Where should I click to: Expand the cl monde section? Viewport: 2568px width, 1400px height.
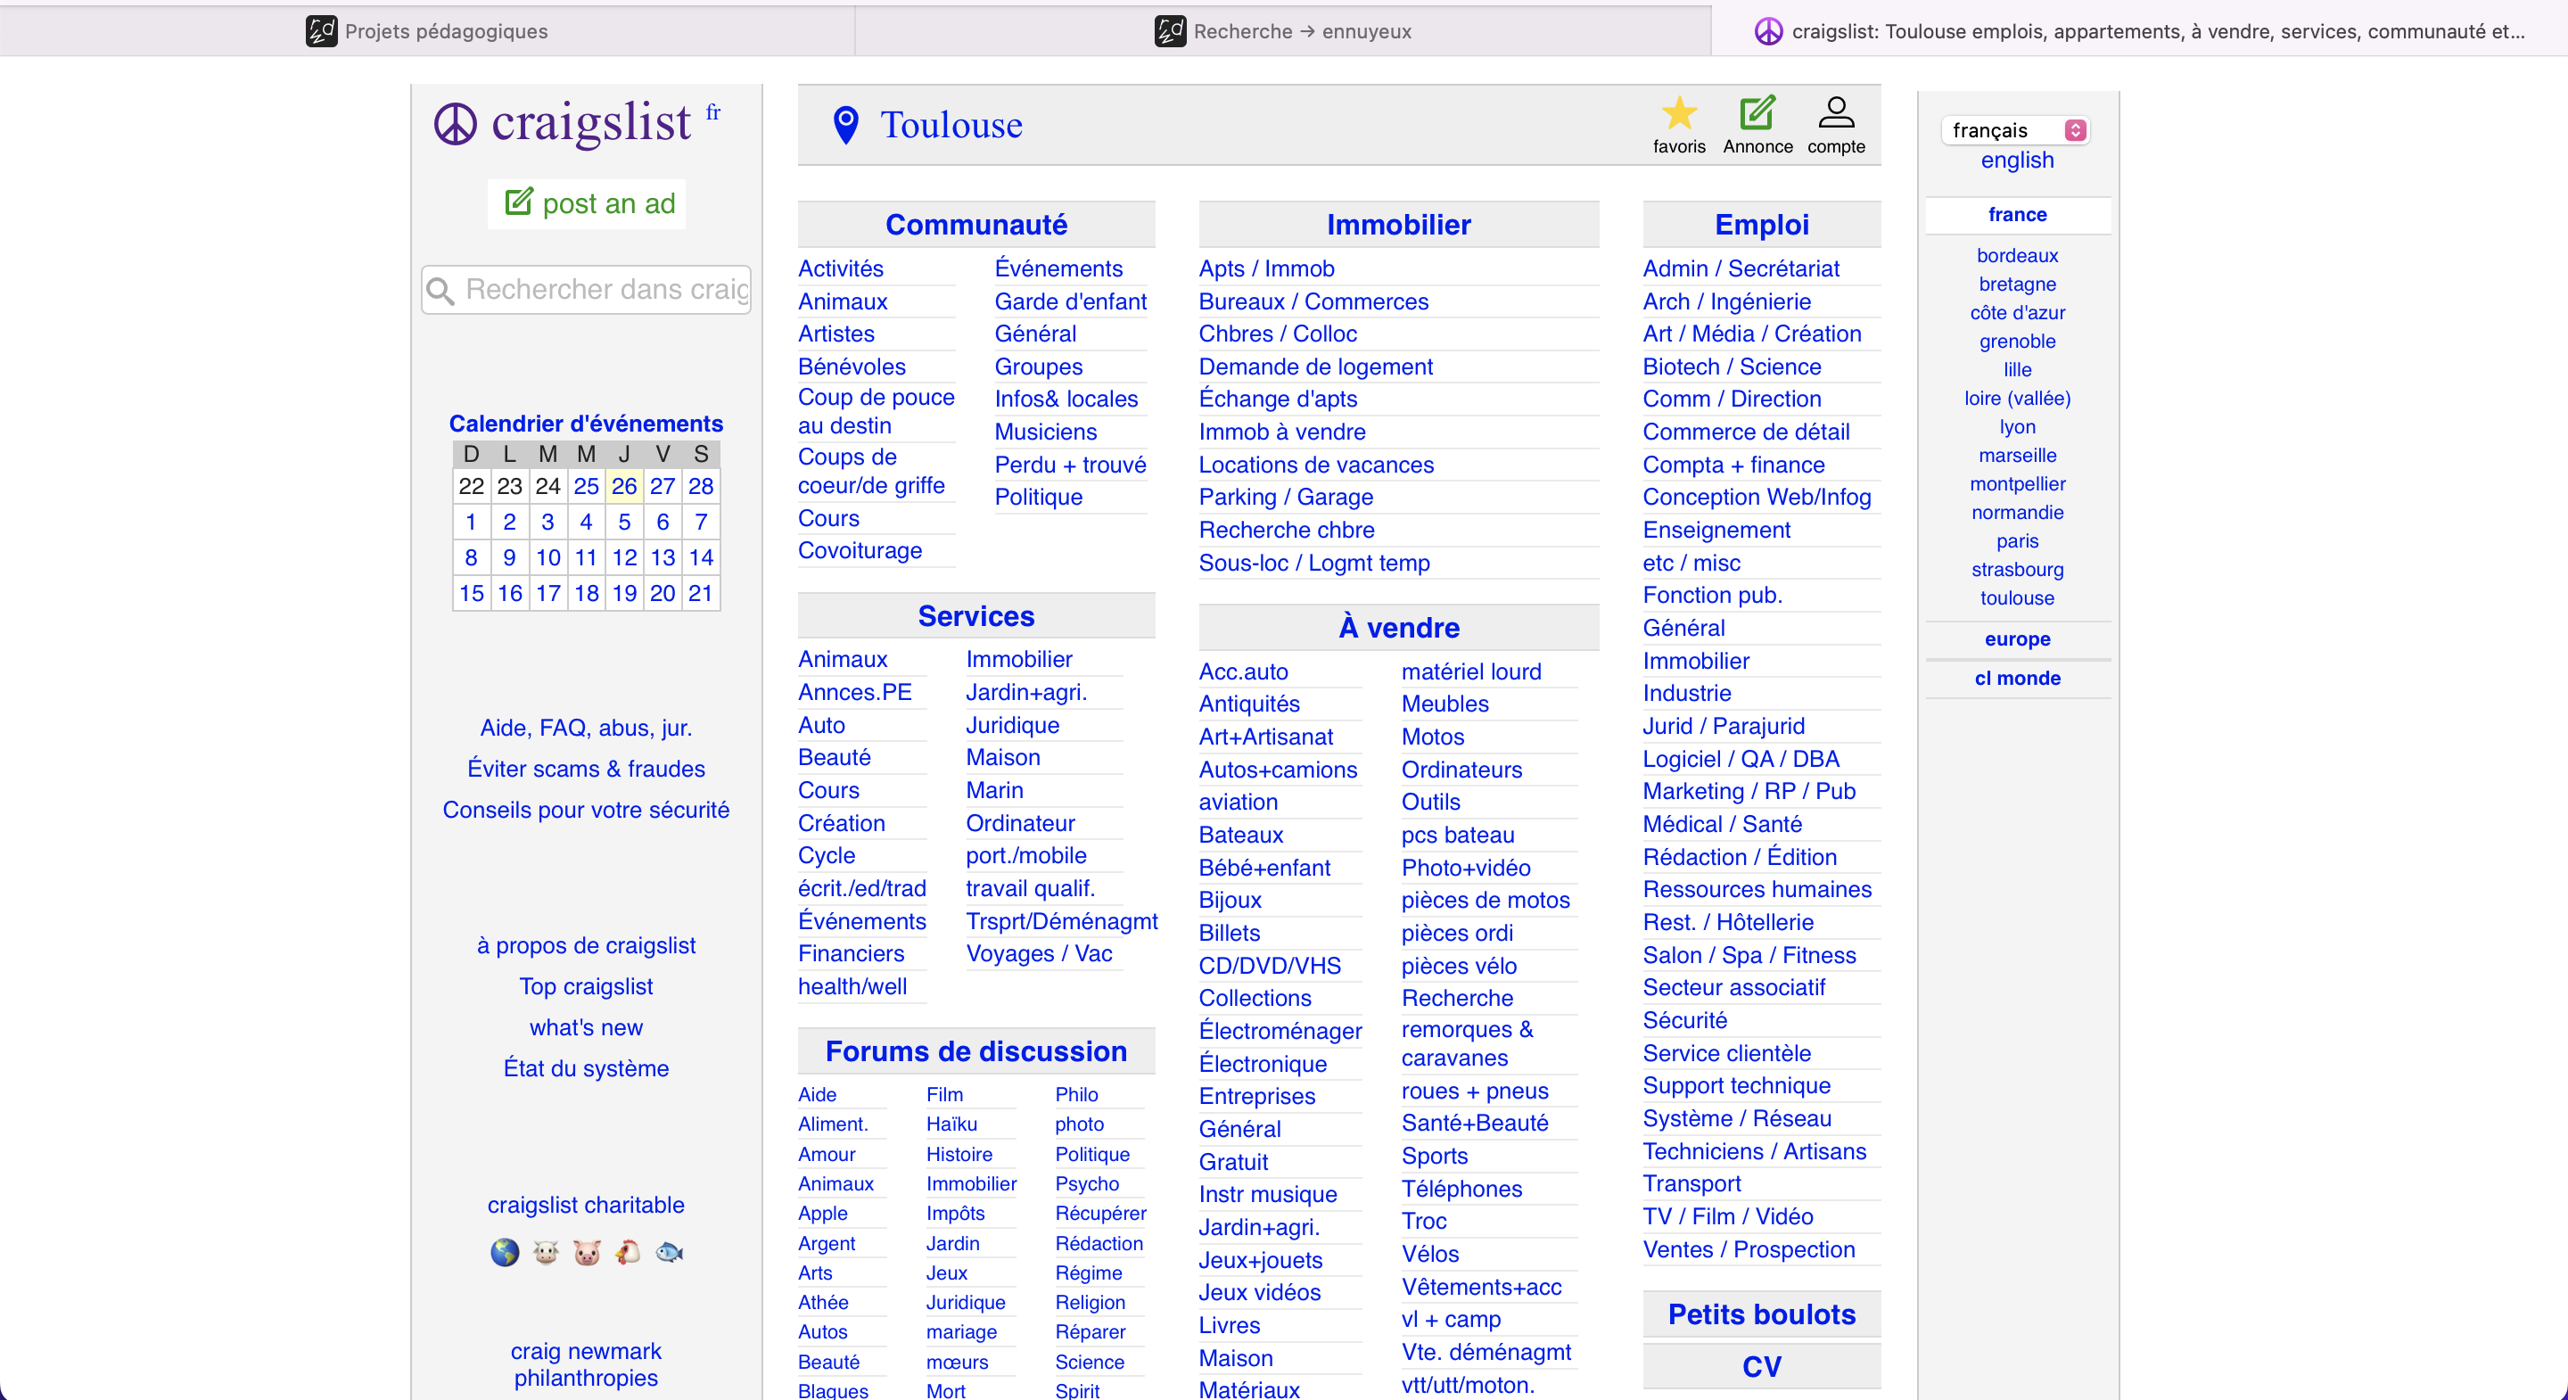[2017, 678]
